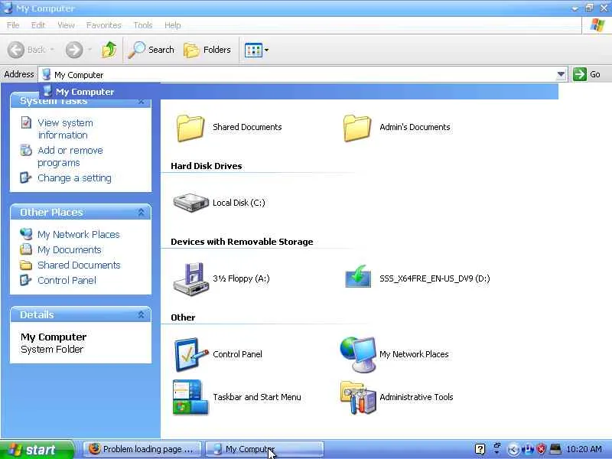
Task: Collapse the Details panel
Action: pyautogui.click(x=141, y=314)
